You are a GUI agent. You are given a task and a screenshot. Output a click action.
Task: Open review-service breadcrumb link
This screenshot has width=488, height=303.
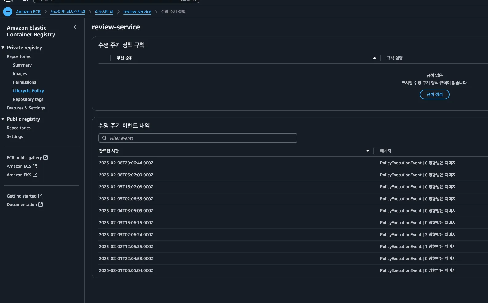[137, 12]
